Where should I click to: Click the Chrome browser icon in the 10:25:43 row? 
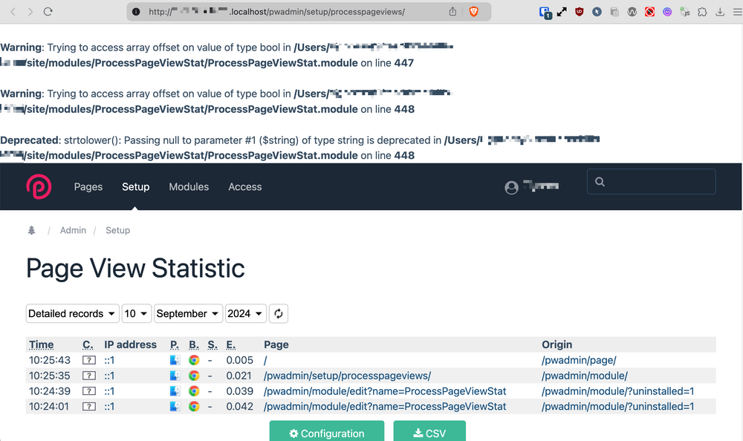point(194,360)
